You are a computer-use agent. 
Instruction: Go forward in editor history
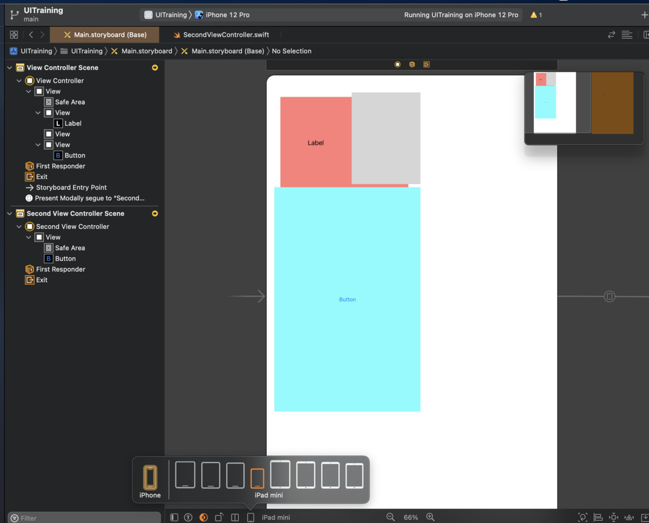42,35
